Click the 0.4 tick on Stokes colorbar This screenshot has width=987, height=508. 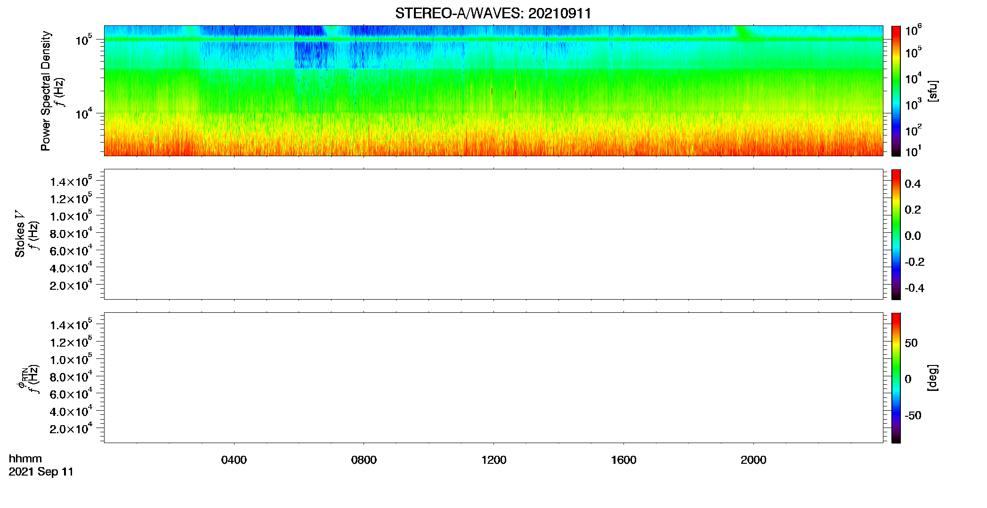tap(913, 184)
